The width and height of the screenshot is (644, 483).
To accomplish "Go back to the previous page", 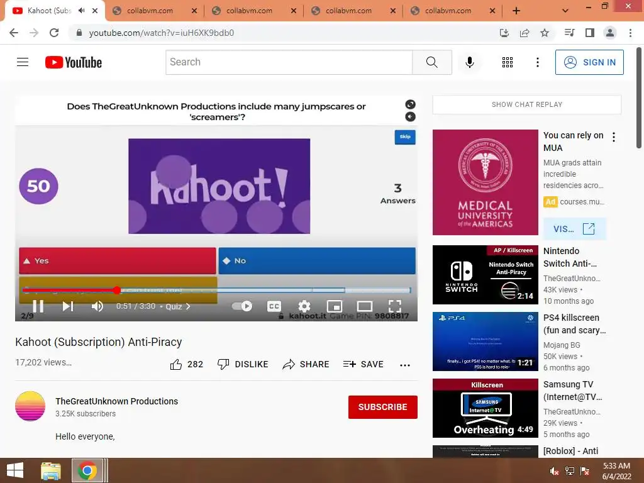I will click(x=14, y=33).
